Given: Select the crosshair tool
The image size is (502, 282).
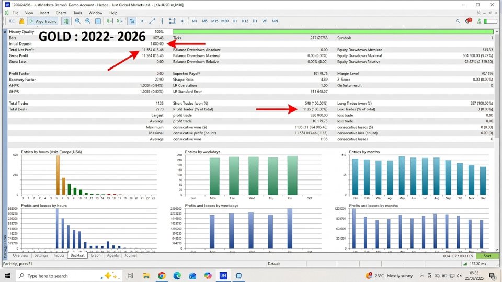Looking at the screenshot, I should [x=182, y=21].
